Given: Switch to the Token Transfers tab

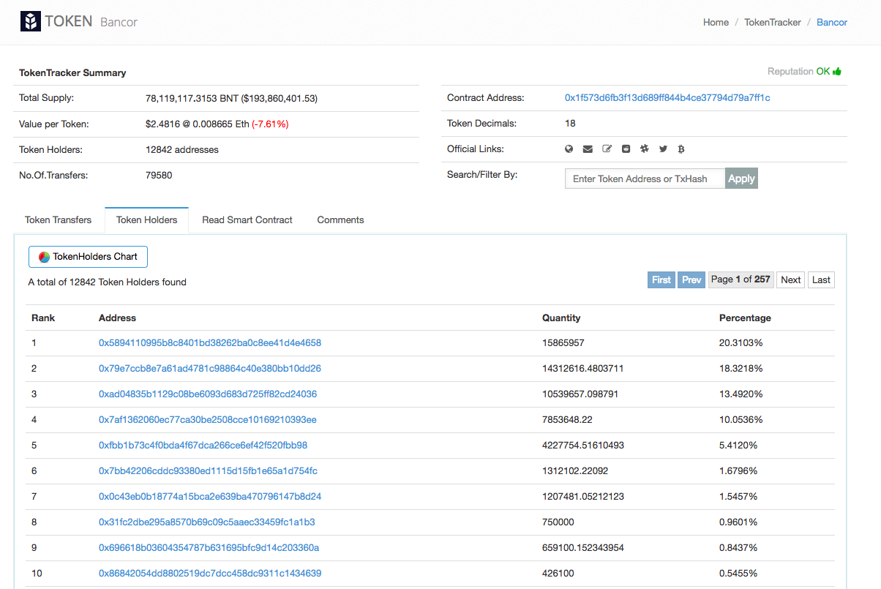Looking at the screenshot, I should point(59,220).
